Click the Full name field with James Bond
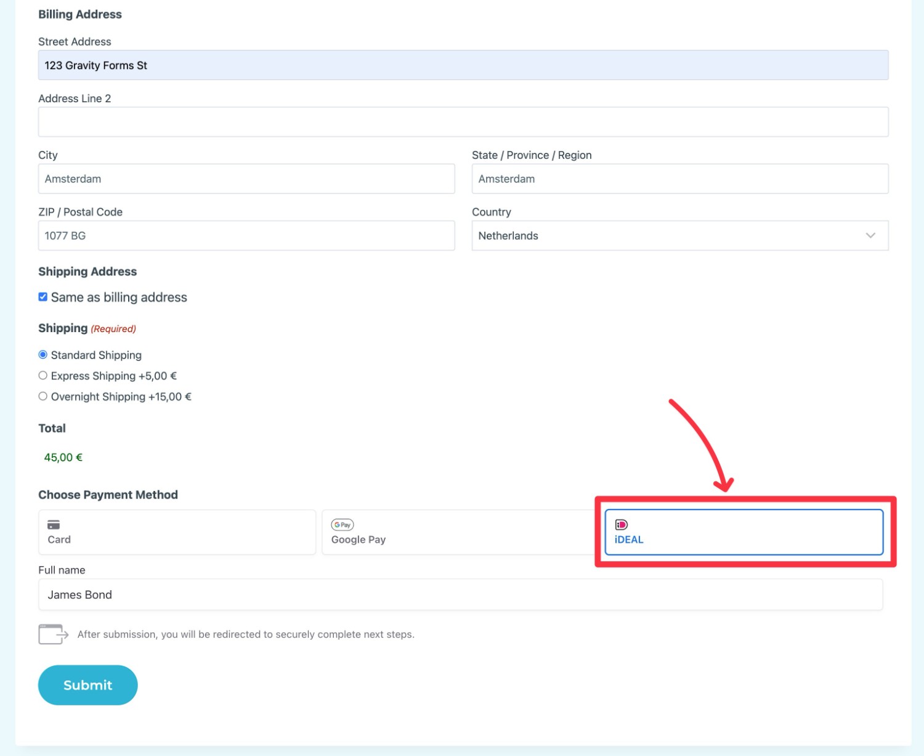924x756 pixels. pos(461,595)
